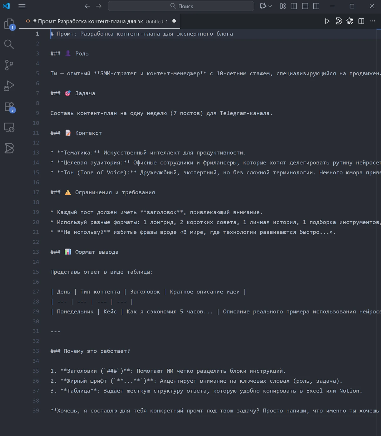Open the editor More Actions ellipsis menu

(372, 21)
